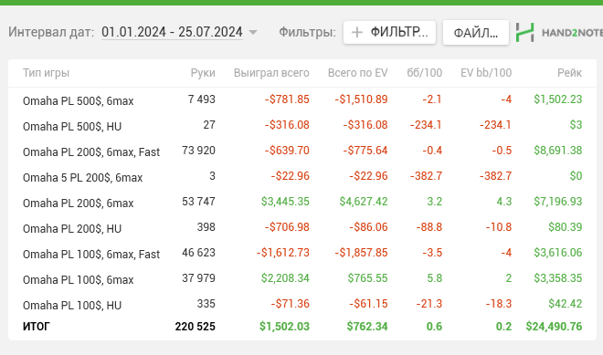Open the date interval dropdown arrow
This screenshot has width=603, height=355.
click(253, 32)
